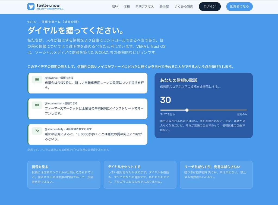Image resolution: width=278 pixels, height=205 pixels.
Task: Click the ダイヤルを握ってください headline
Action: (76, 30)
